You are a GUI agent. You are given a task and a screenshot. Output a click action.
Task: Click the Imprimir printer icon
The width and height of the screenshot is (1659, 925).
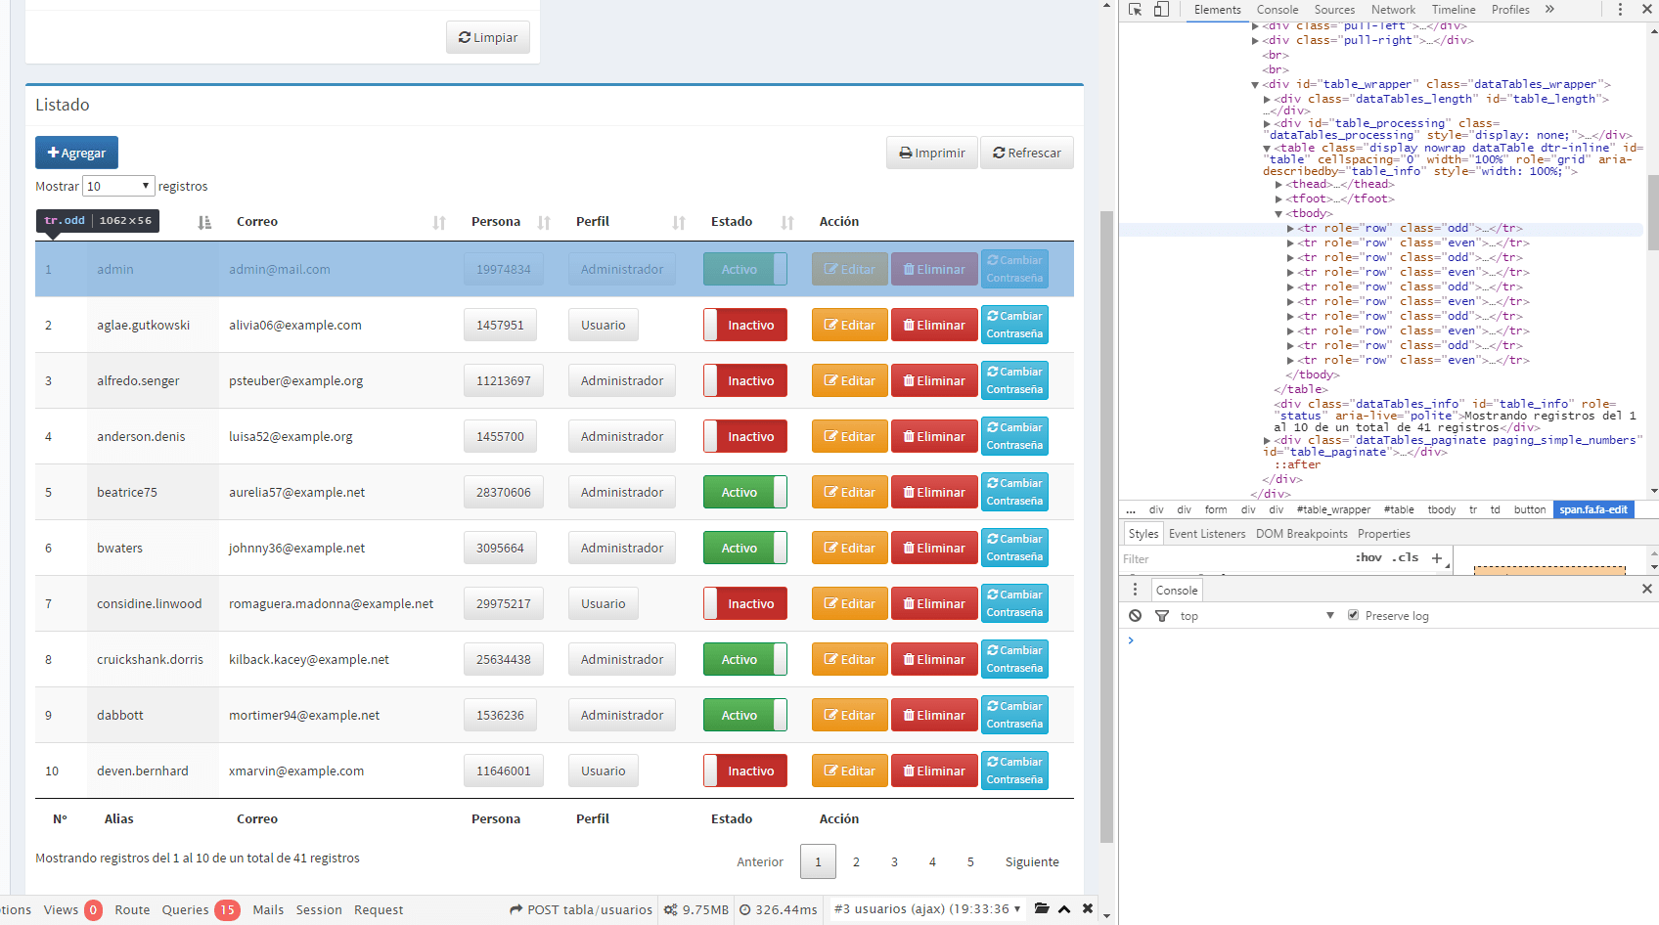(x=906, y=153)
